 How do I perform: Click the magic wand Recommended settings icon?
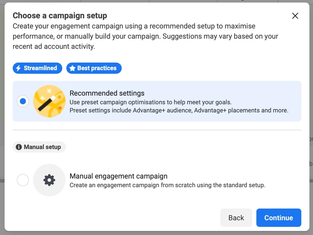point(49,101)
